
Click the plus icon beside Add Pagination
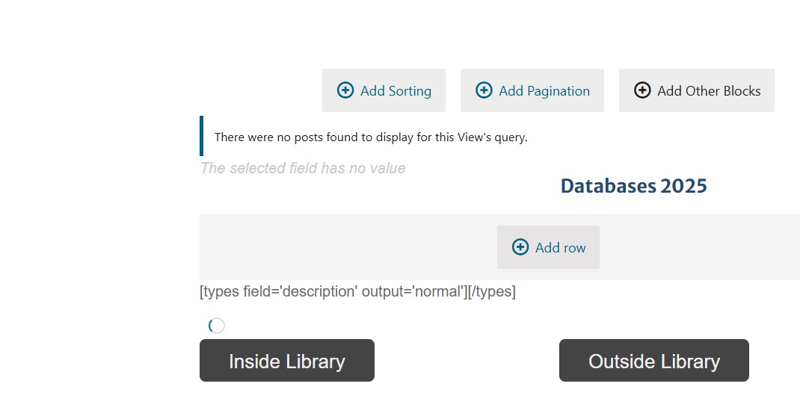tap(484, 90)
